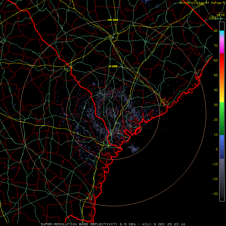Click the 80 value on the dBZ scale
The width and height of the screenshot is (226, 226).
[x=216, y=31]
